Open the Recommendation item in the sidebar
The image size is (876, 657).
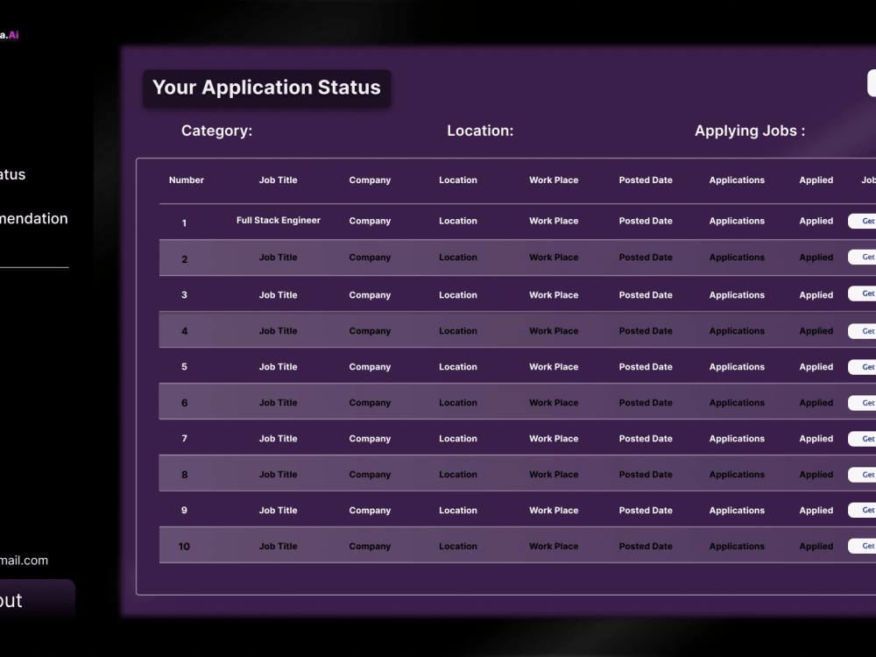[33, 218]
